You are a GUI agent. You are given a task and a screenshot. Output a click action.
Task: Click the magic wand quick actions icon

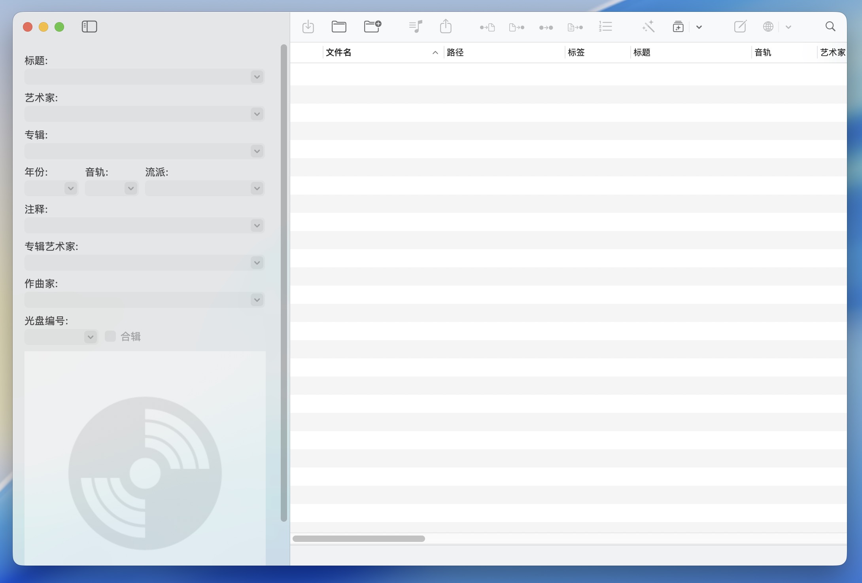click(x=648, y=27)
